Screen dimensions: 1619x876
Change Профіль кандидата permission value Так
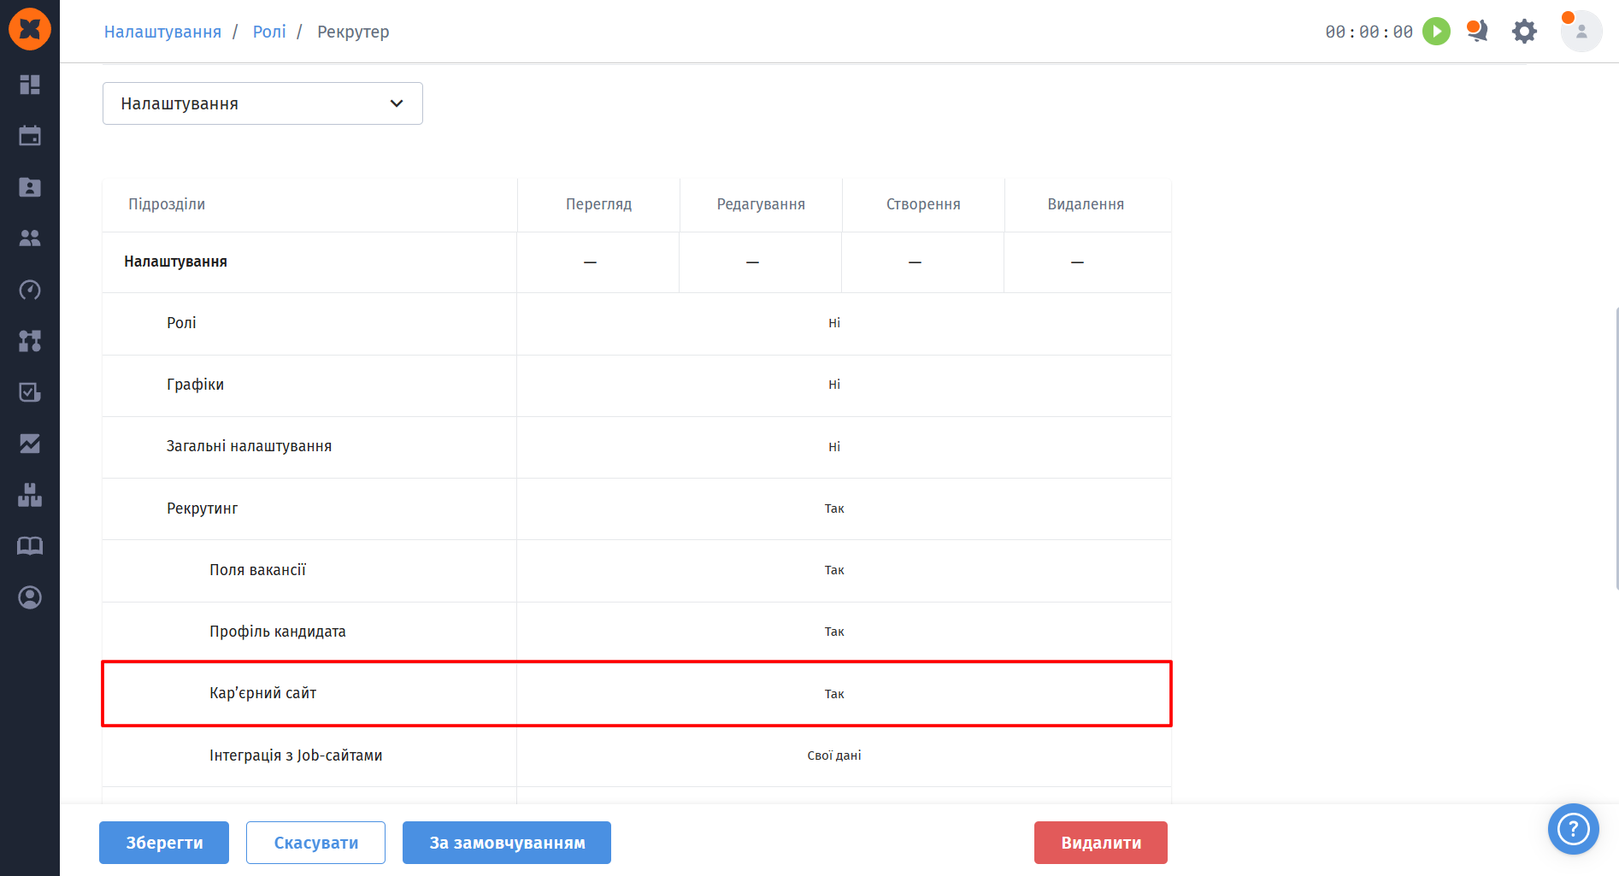click(834, 632)
